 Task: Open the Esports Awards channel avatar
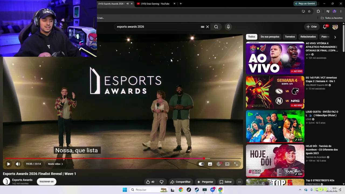6,181
